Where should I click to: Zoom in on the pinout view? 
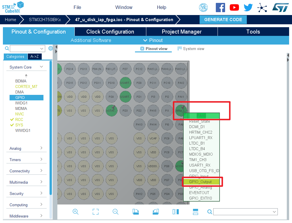[x=76, y=212]
